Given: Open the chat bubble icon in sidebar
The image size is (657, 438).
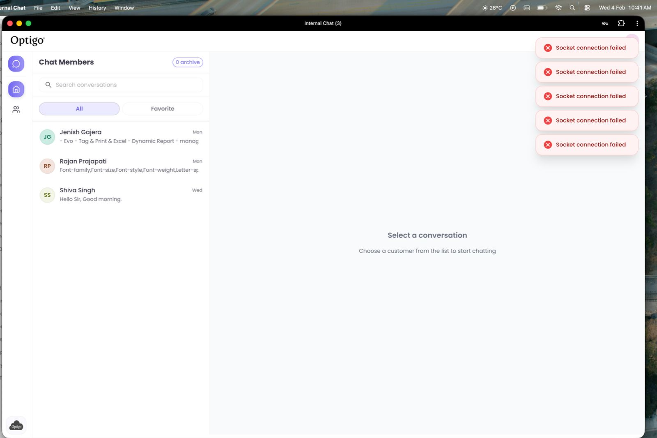Looking at the screenshot, I should (16, 64).
